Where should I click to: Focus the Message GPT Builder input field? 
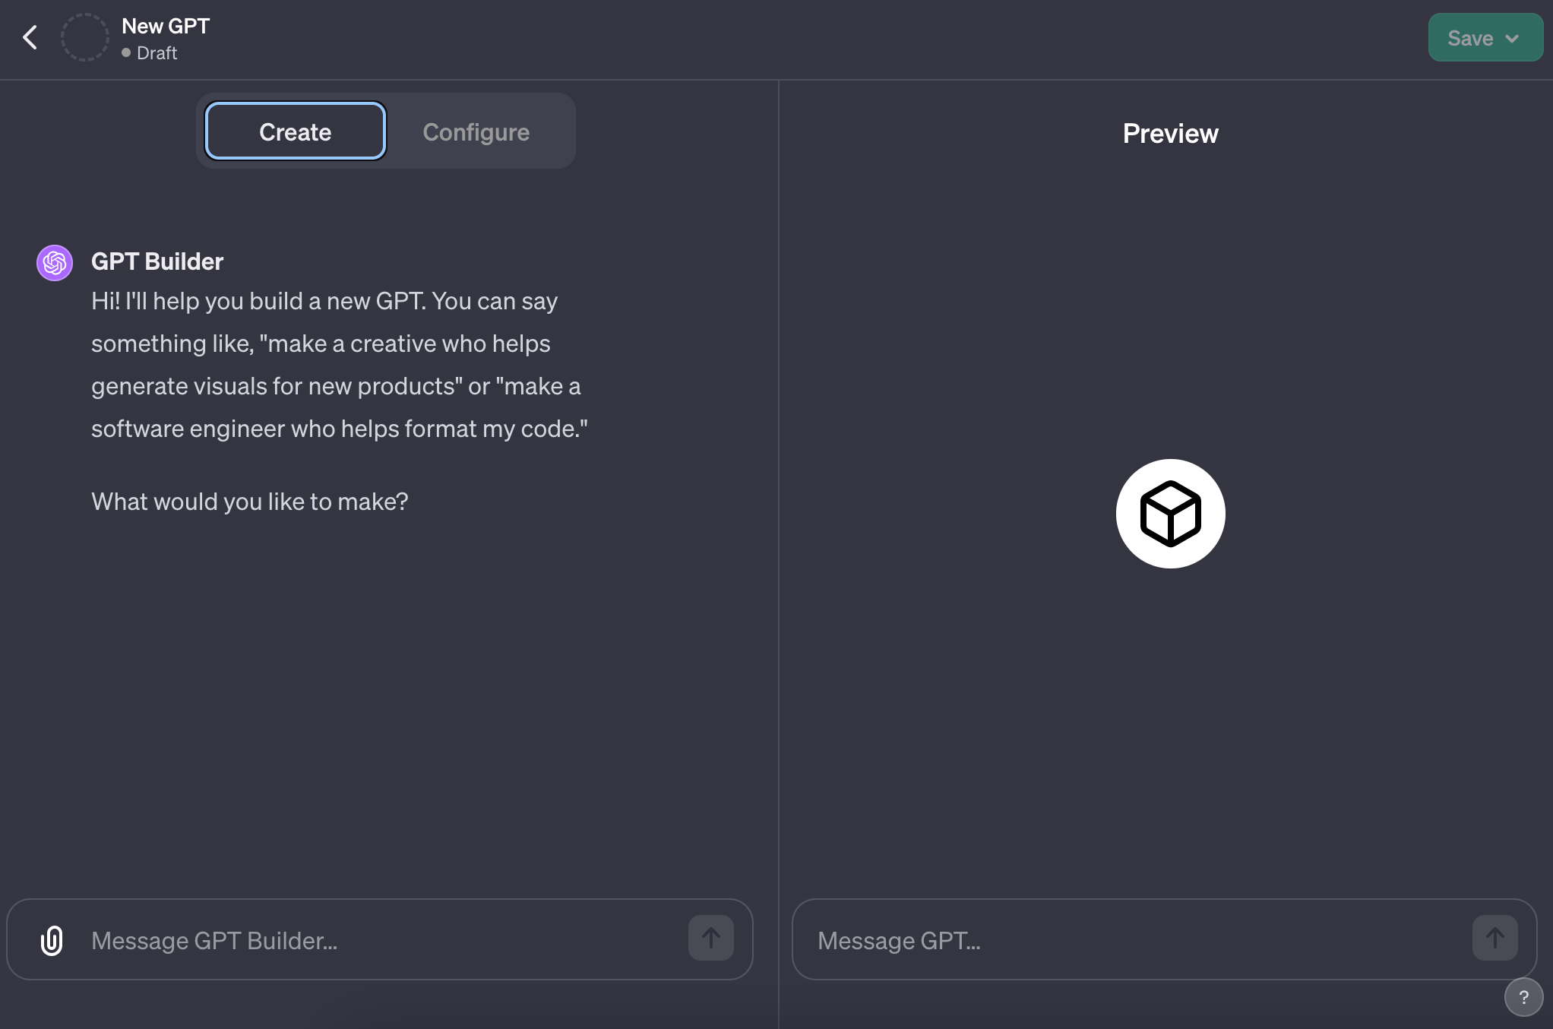tap(380, 940)
